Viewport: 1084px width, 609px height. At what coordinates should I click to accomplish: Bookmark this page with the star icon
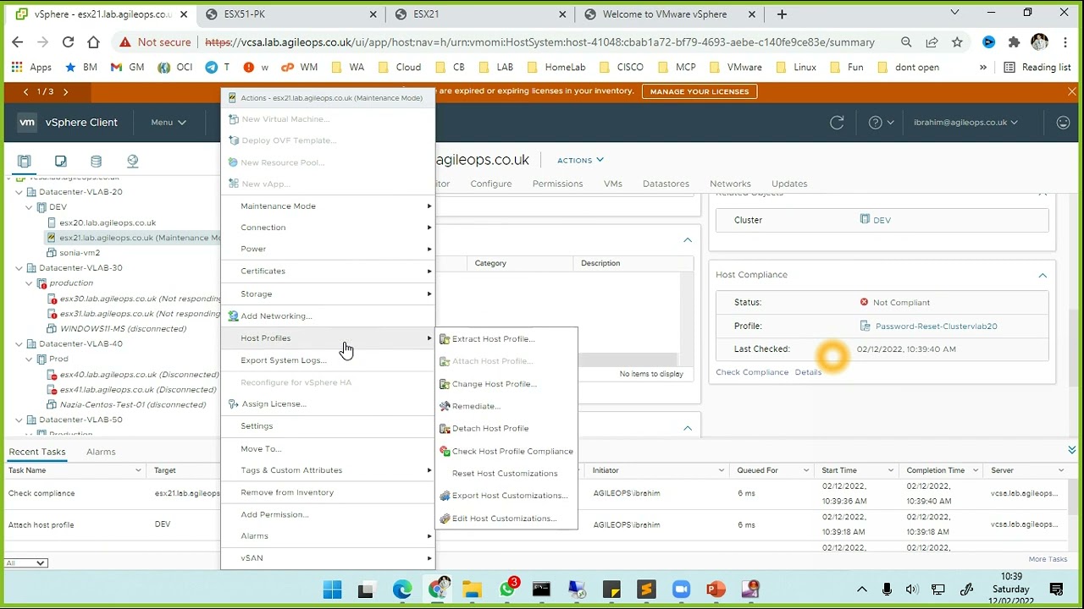pos(957,42)
